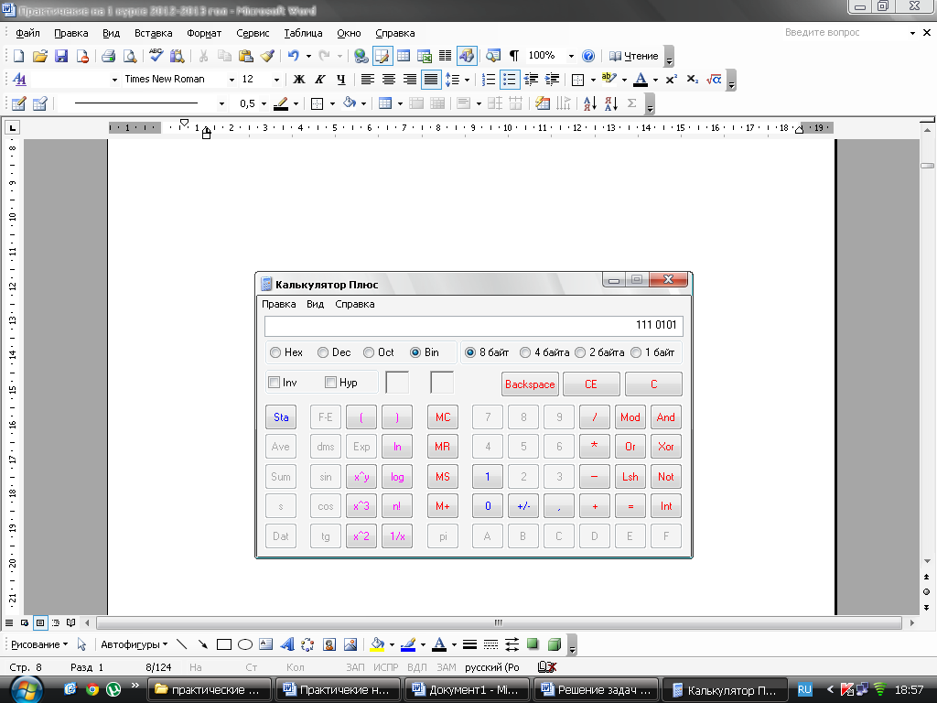Select the Bin radio button
The width and height of the screenshot is (937, 703).
pyautogui.click(x=415, y=352)
